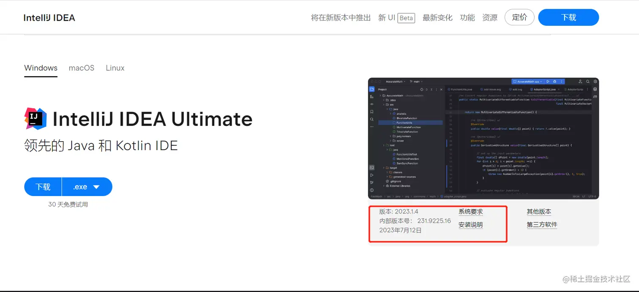639x292 pixels.
Task: Click Problems icon at IDE preview sidebar bottom
Action: [x=372, y=190]
